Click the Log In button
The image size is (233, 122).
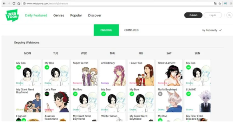click(213, 15)
